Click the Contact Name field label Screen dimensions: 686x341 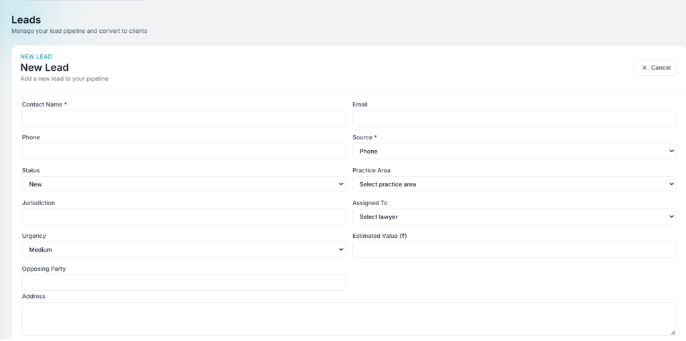point(44,105)
